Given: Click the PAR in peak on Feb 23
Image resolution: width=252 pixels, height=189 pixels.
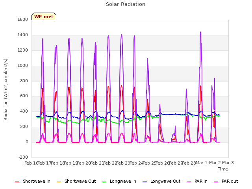Looking at the screenshot, I should [122, 34].
